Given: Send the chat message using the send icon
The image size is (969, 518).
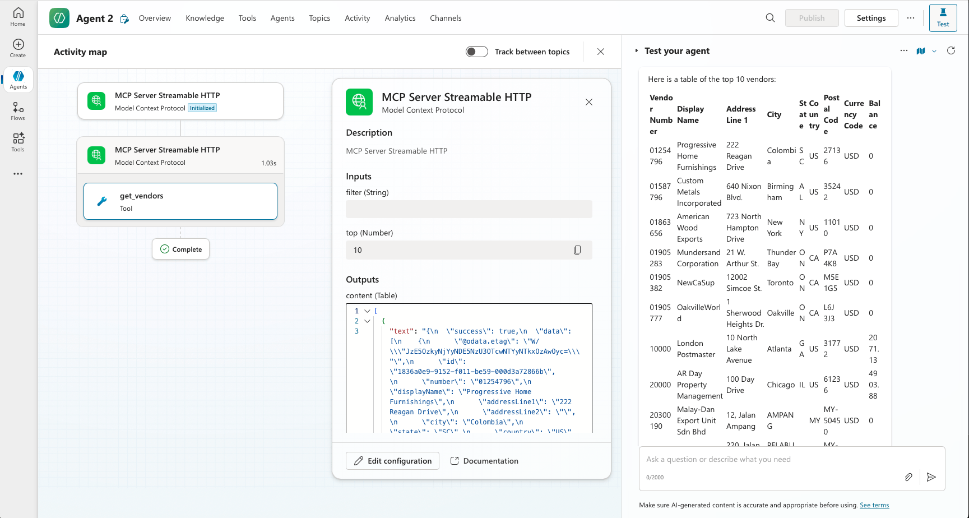Looking at the screenshot, I should 931,477.
